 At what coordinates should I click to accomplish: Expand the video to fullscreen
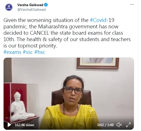point(128,125)
